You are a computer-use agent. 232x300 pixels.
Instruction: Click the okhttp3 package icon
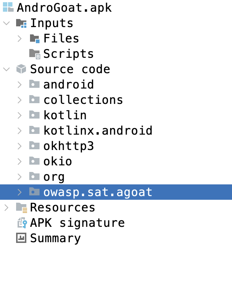pyautogui.click(x=34, y=146)
